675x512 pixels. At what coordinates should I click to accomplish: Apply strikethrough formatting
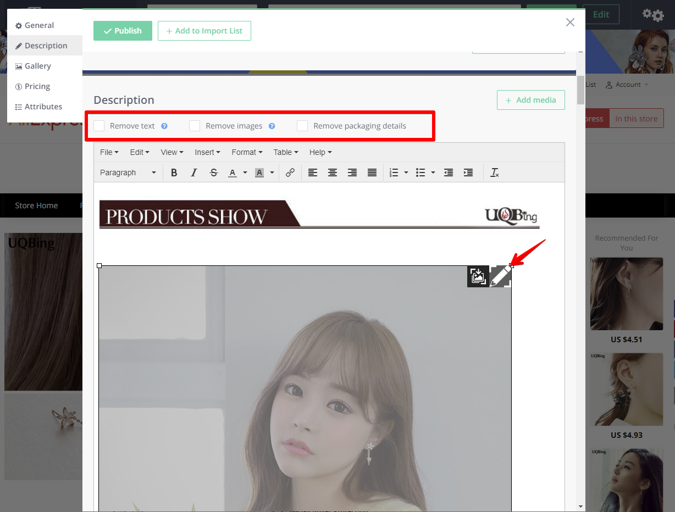pos(214,172)
